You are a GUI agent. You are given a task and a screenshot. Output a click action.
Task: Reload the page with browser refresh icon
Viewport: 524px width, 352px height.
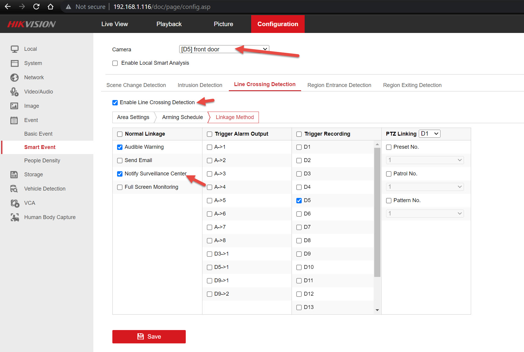pos(36,7)
